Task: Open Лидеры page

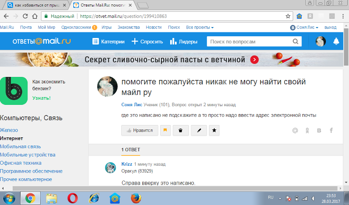Action: [x=183, y=42]
